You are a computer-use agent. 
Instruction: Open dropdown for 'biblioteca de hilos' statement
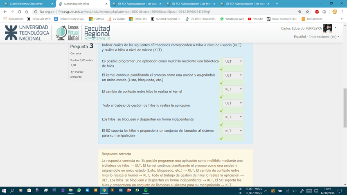233,61
